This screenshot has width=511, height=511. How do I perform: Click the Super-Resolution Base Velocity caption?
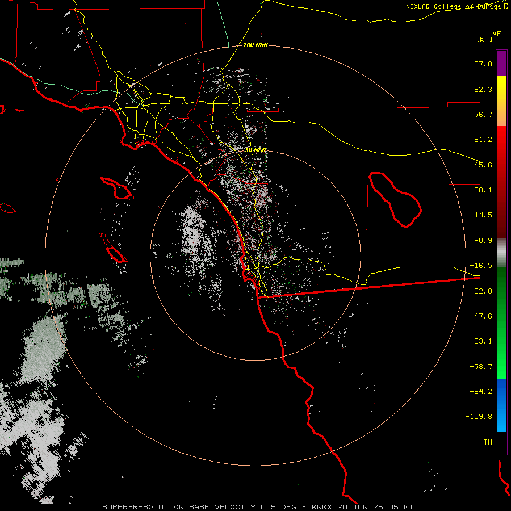(258, 507)
